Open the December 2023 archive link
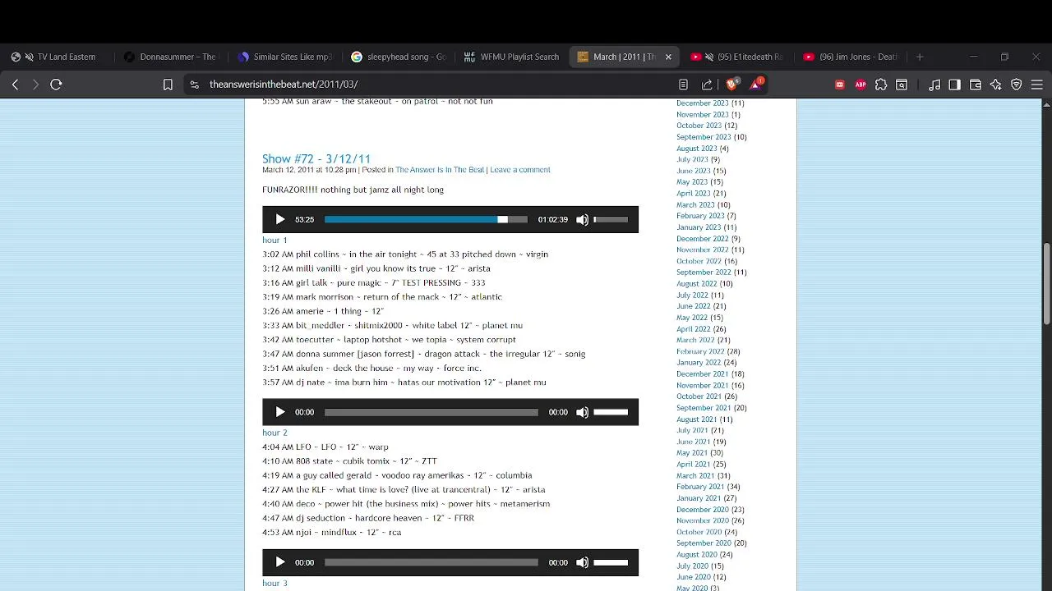The height and width of the screenshot is (591, 1052). 703,103
